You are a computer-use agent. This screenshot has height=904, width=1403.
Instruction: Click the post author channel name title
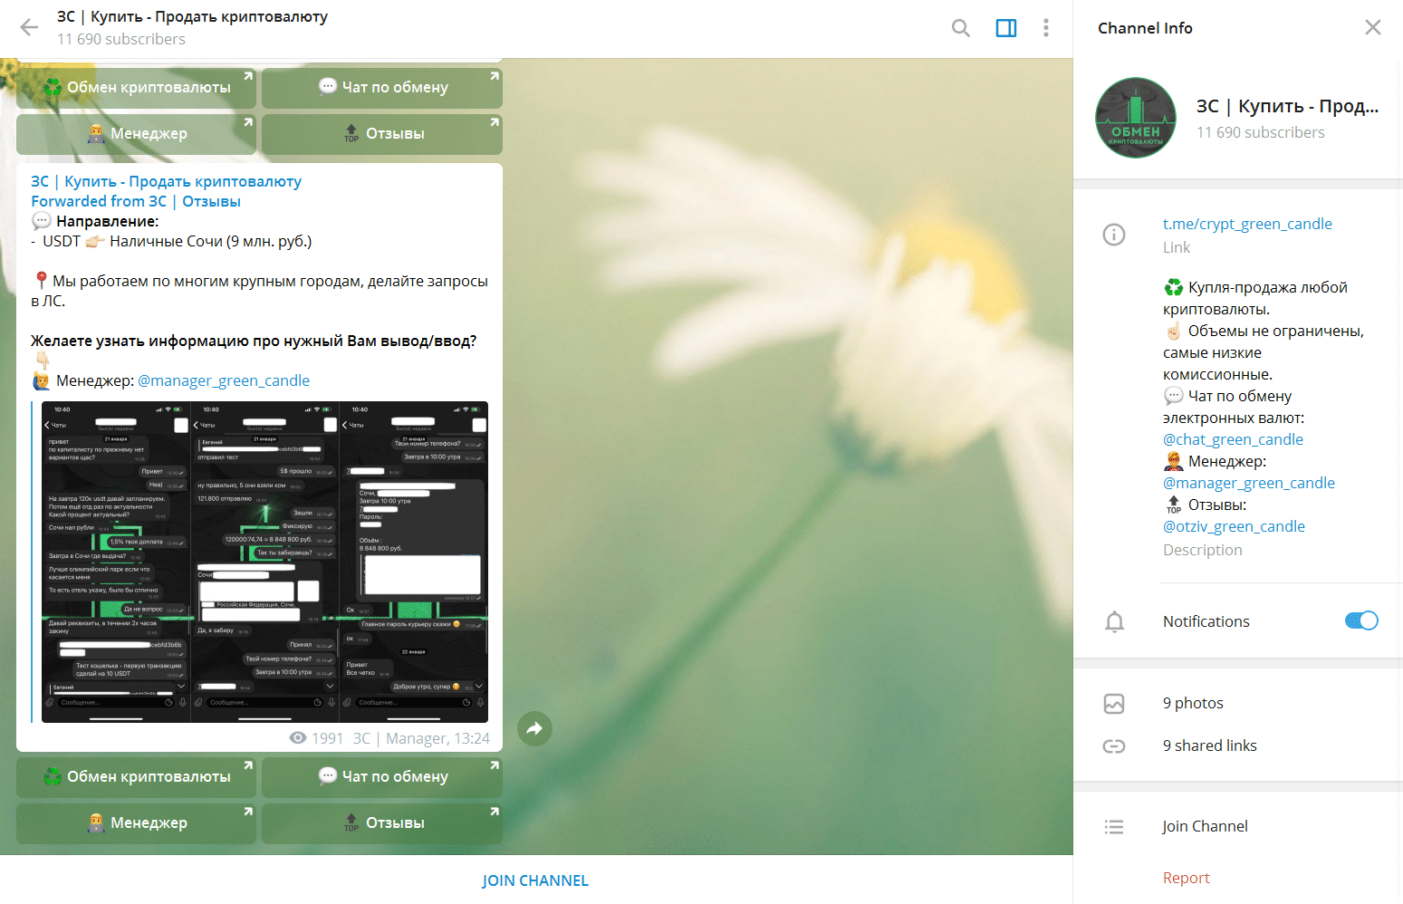click(166, 181)
